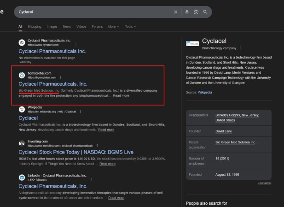
Task: Open the Investing.com result's three-dot menu
Action: (x=98, y=146)
